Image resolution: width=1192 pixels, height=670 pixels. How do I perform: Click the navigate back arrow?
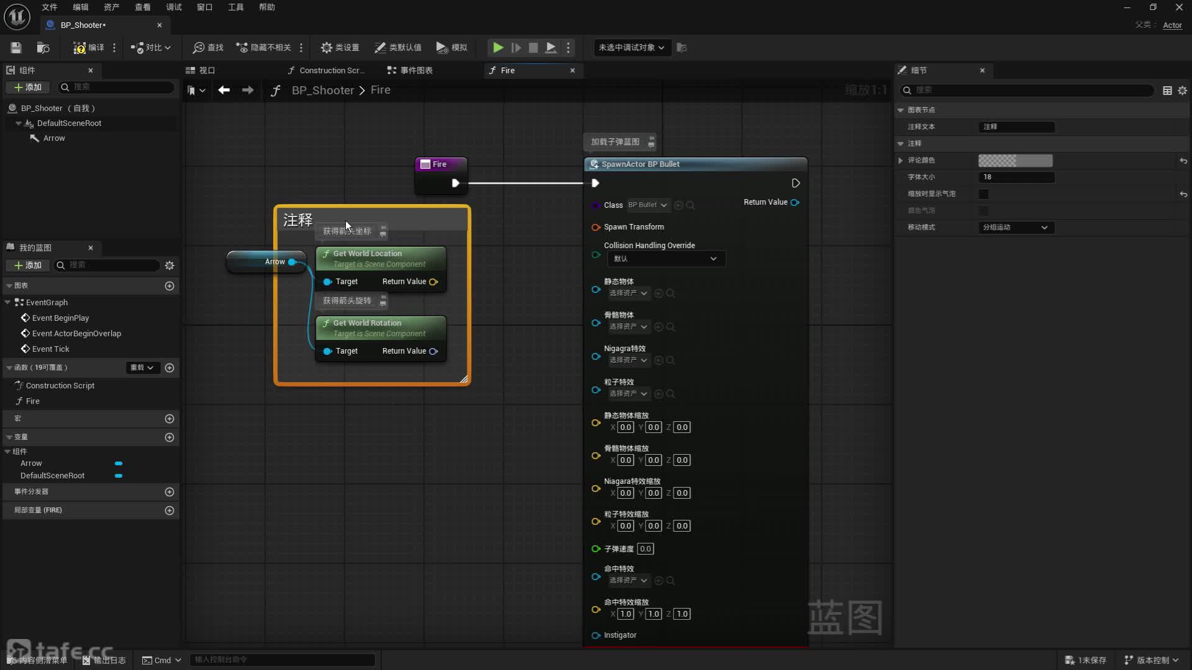[224, 91]
